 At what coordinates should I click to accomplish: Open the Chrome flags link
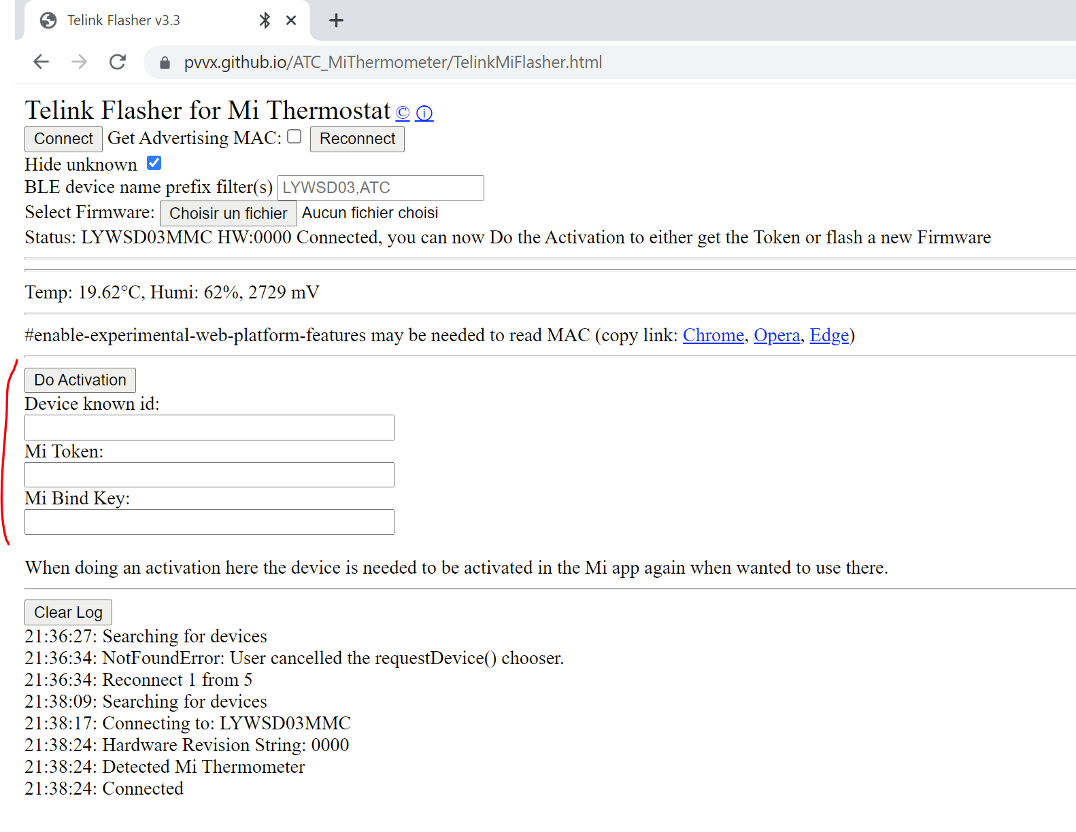click(x=713, y=335)
